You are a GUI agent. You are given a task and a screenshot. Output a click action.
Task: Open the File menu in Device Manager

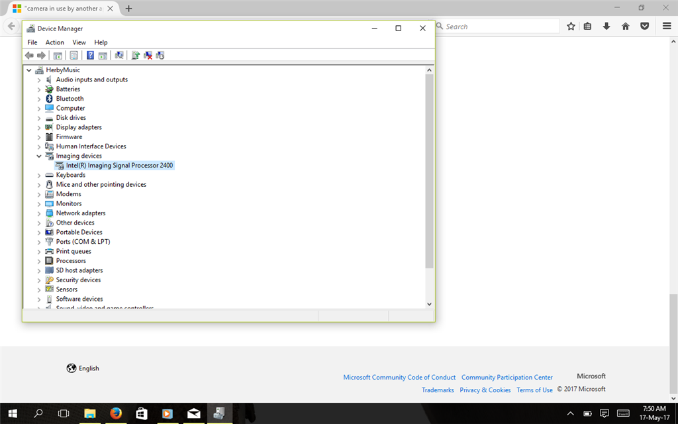tap(32, 42)
